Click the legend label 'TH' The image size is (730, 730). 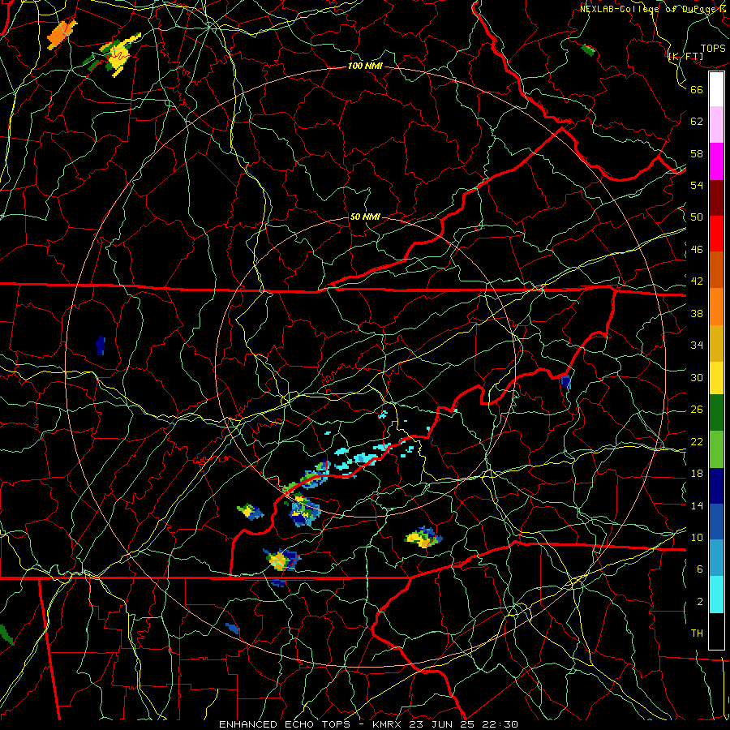coord(697,633)
